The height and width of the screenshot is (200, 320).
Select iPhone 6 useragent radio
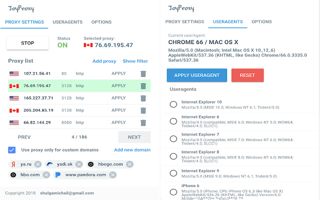[173, 192]
